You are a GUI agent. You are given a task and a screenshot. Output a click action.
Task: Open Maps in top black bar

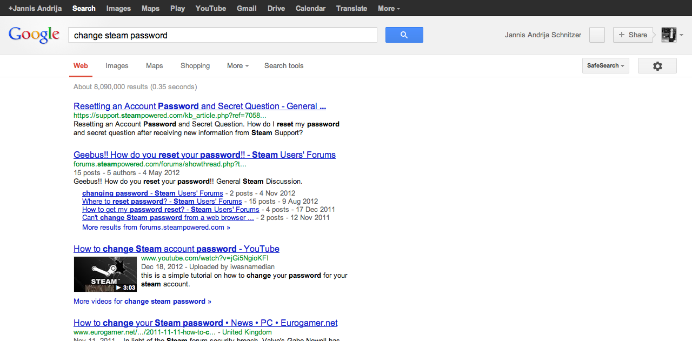click(150, 8)
